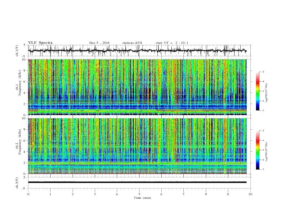This screenshot has height=218, width=282.
Task: Click the time axis tick label '10'
Action: click(x=250, y=194)
